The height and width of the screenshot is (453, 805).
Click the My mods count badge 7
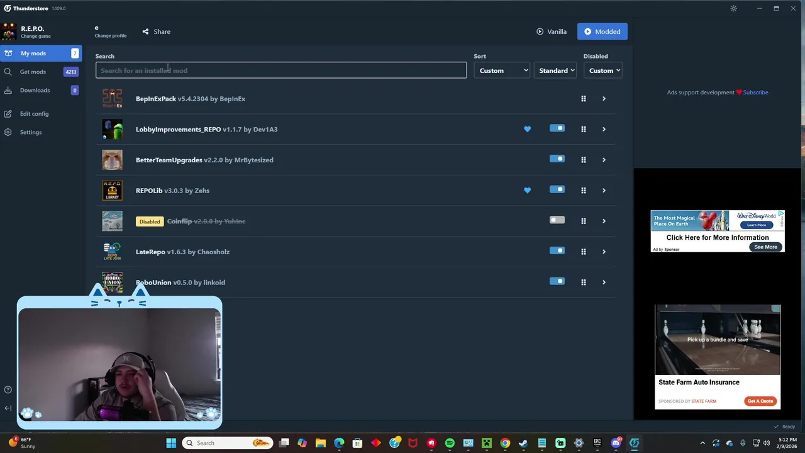(75, 53)
